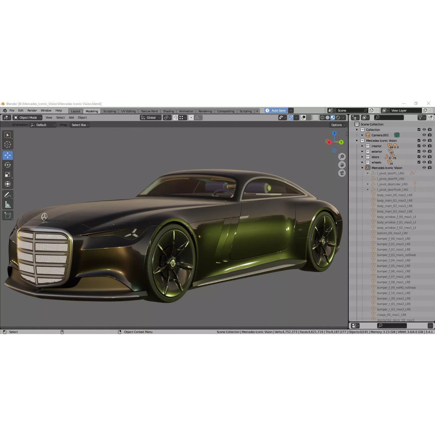Click the new view layer icon
435x435 pixels.
pyautogui.click(x=425, y=110)
